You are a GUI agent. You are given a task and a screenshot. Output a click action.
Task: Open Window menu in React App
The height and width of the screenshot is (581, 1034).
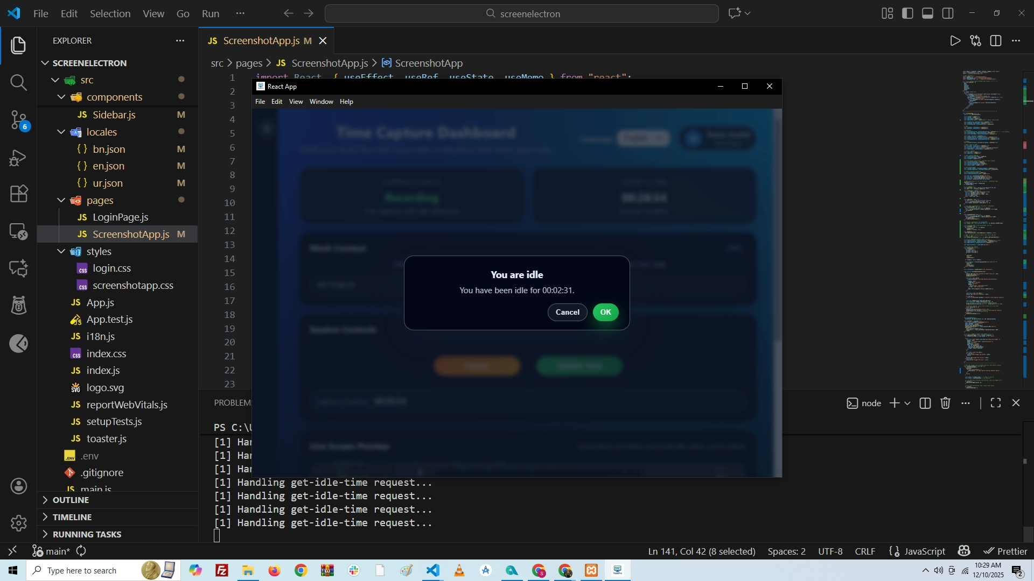coord(321,102)
